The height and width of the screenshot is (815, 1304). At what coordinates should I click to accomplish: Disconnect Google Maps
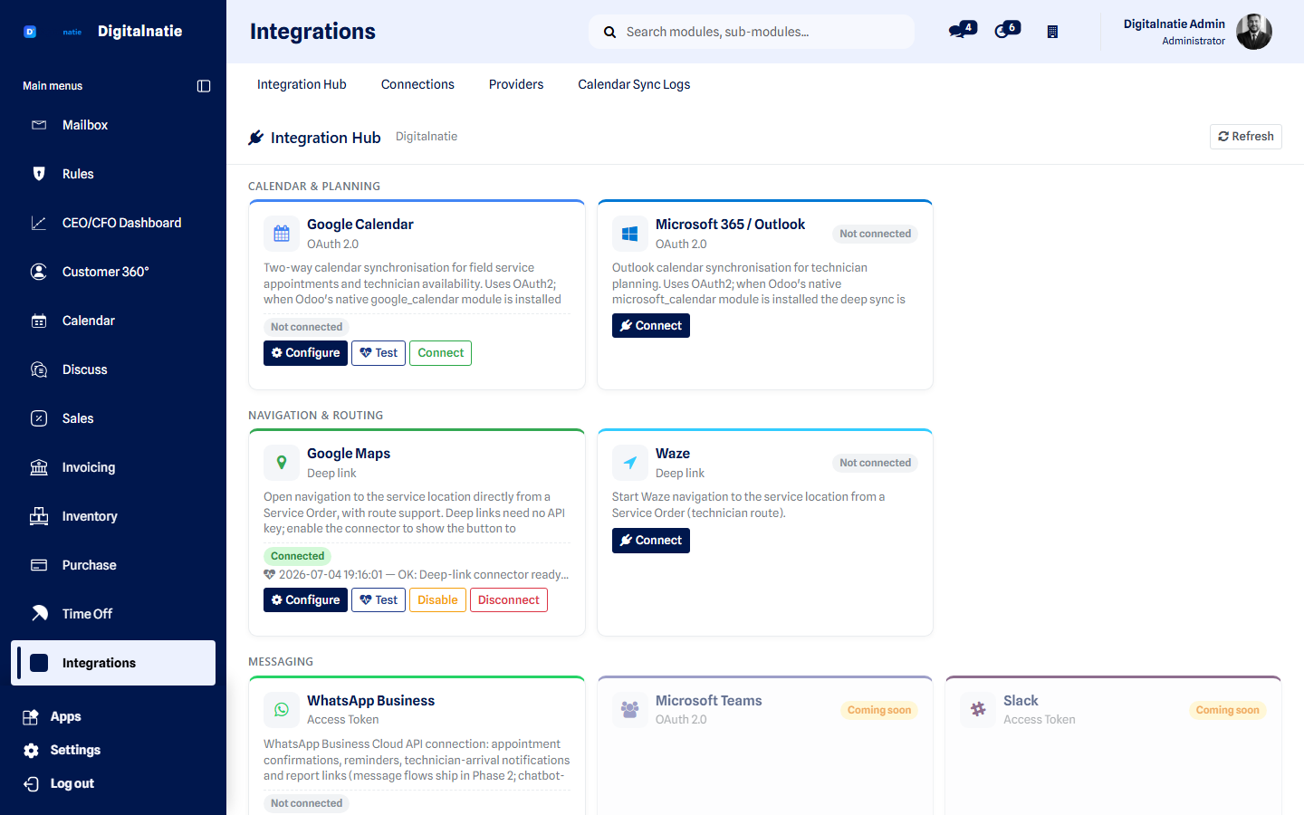click(509, 600)
